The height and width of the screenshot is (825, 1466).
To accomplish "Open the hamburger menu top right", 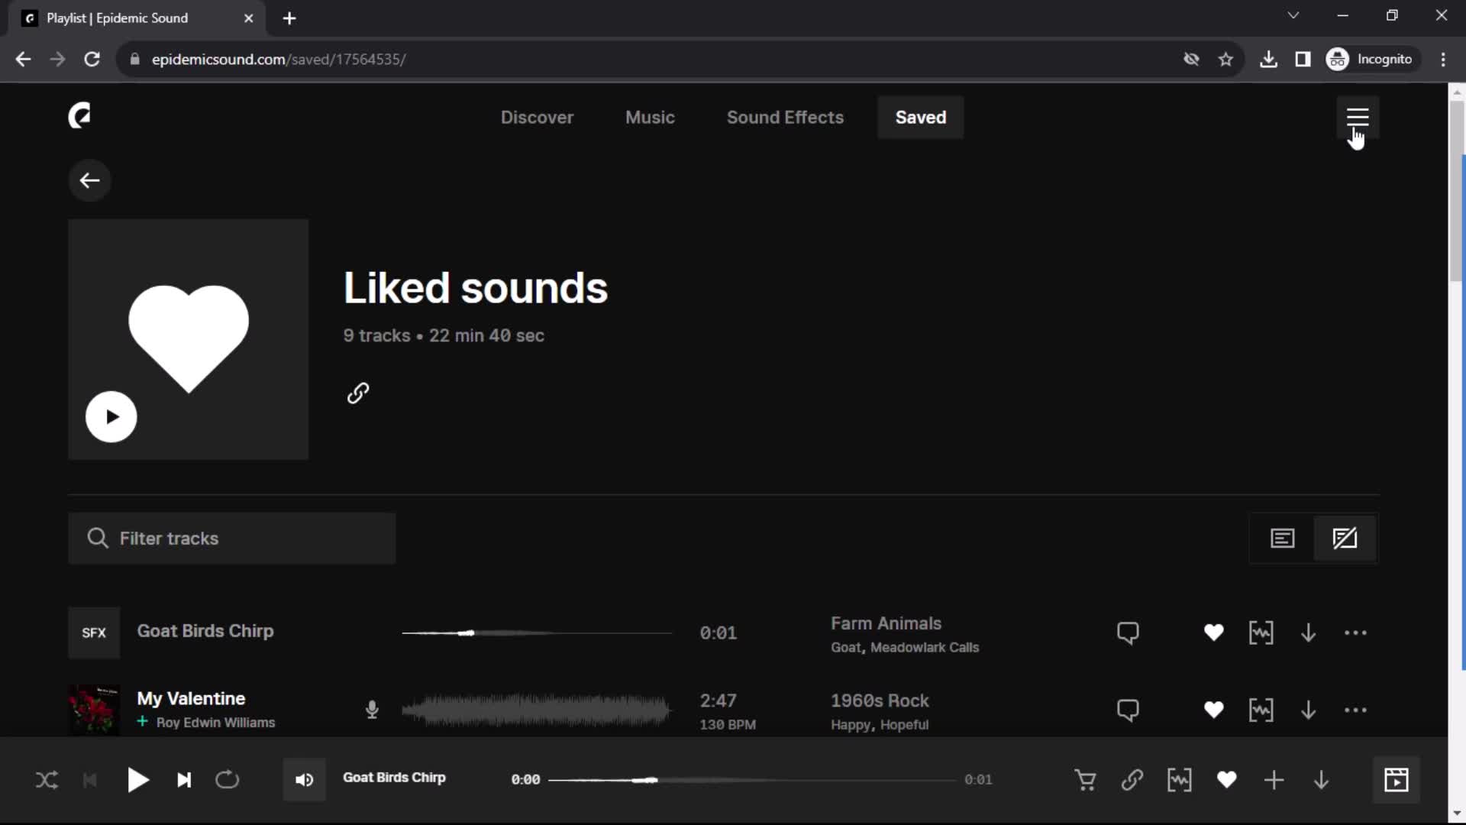I will [1358, 117].
